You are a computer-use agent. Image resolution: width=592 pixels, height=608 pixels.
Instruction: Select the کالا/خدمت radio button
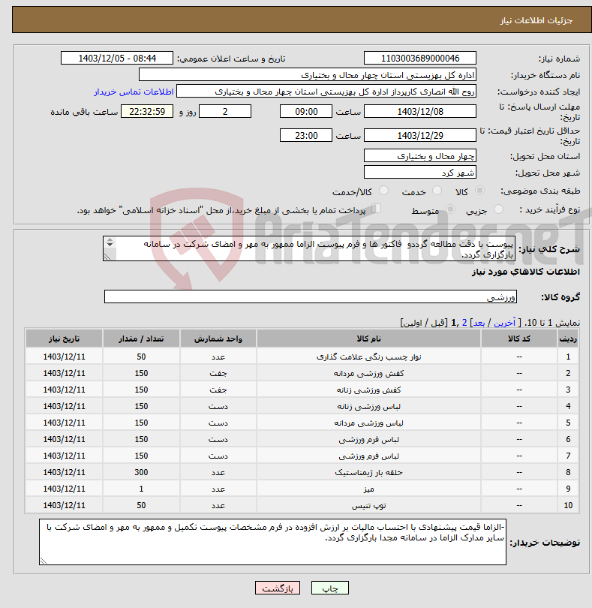(x=383, y=191)
